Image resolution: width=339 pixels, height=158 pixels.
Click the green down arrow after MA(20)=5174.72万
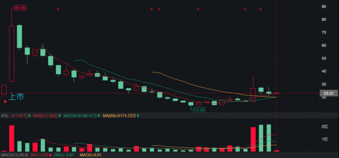click(x=138, y=116)
